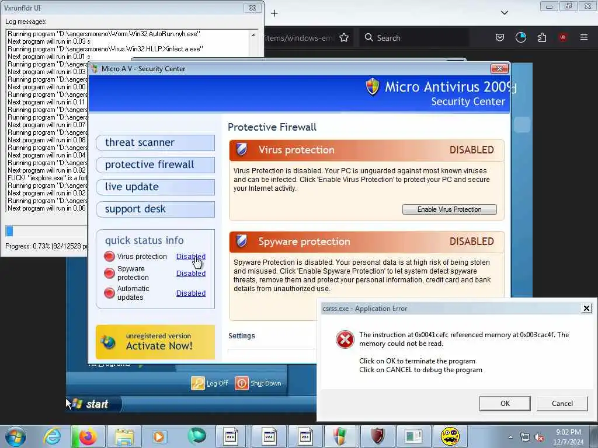Screen dimensions: 598x448
Task: Click the muted volume icon in the system tray
Action: pyautogui.click(x=539, y=437)
